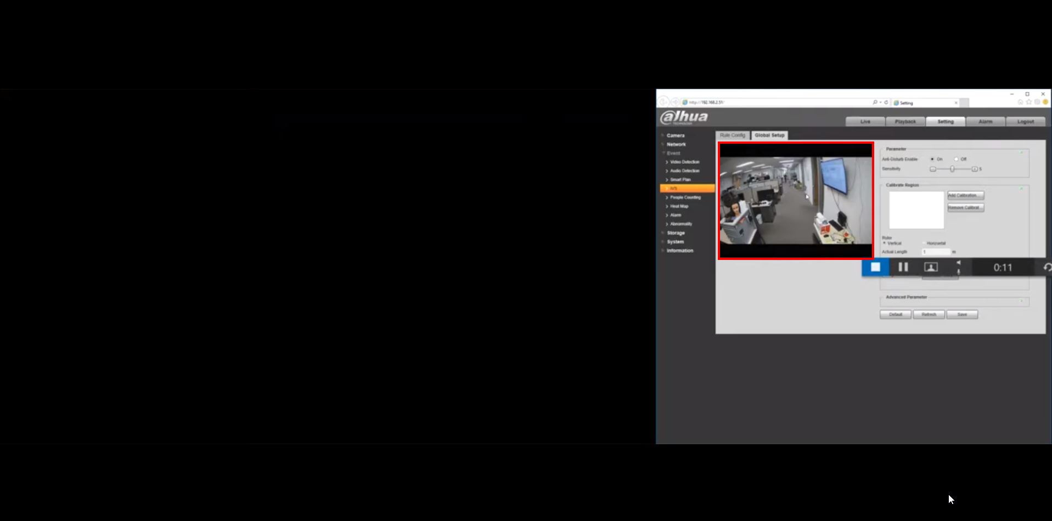
Task: Expand the Camera menu section
Action: pos(676,135)
